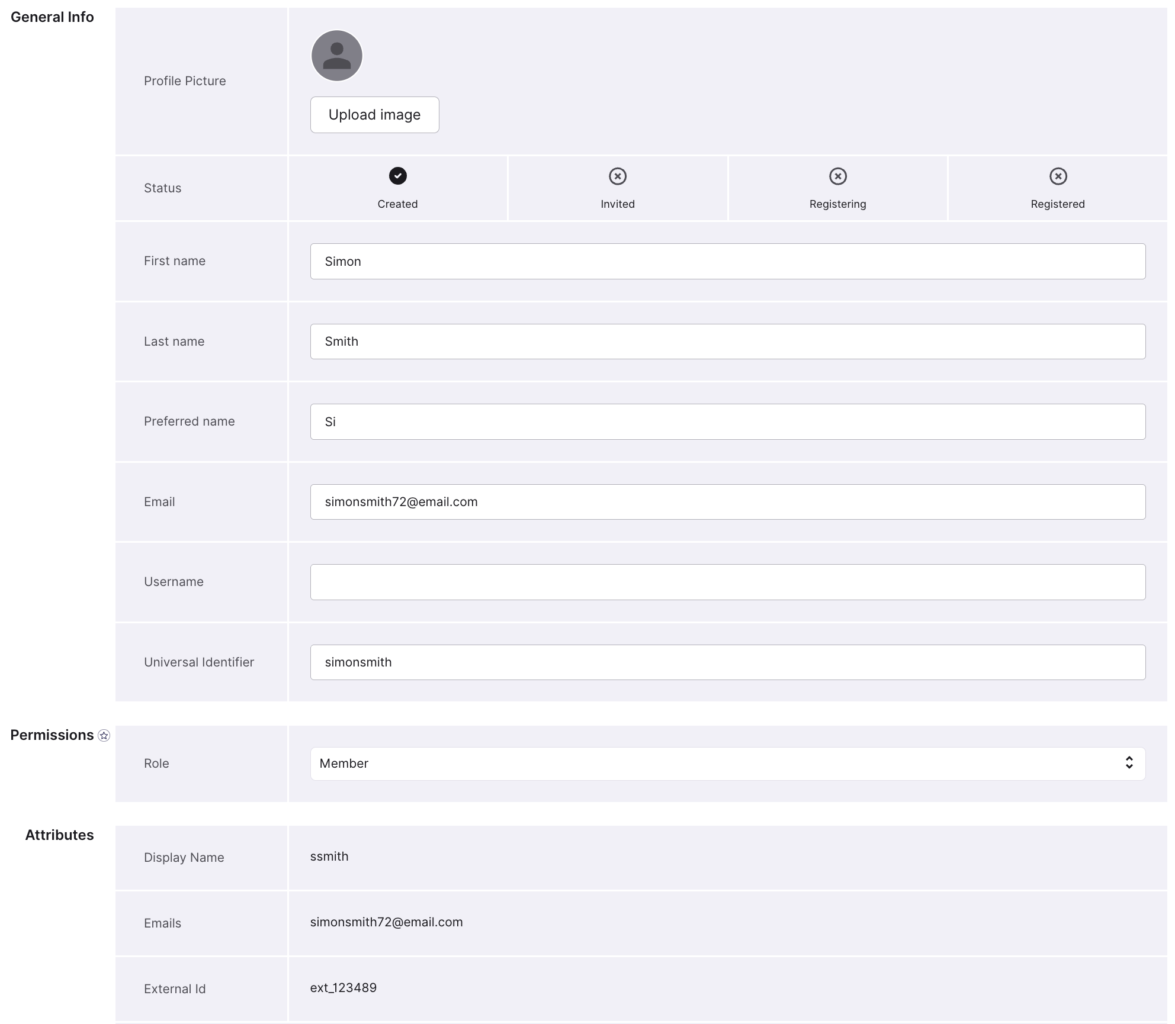This screenshot has height=1024, width=1175.
Task: Click the Created status checkmark icon
Action: pyautogui.click(x=397, y=176)
